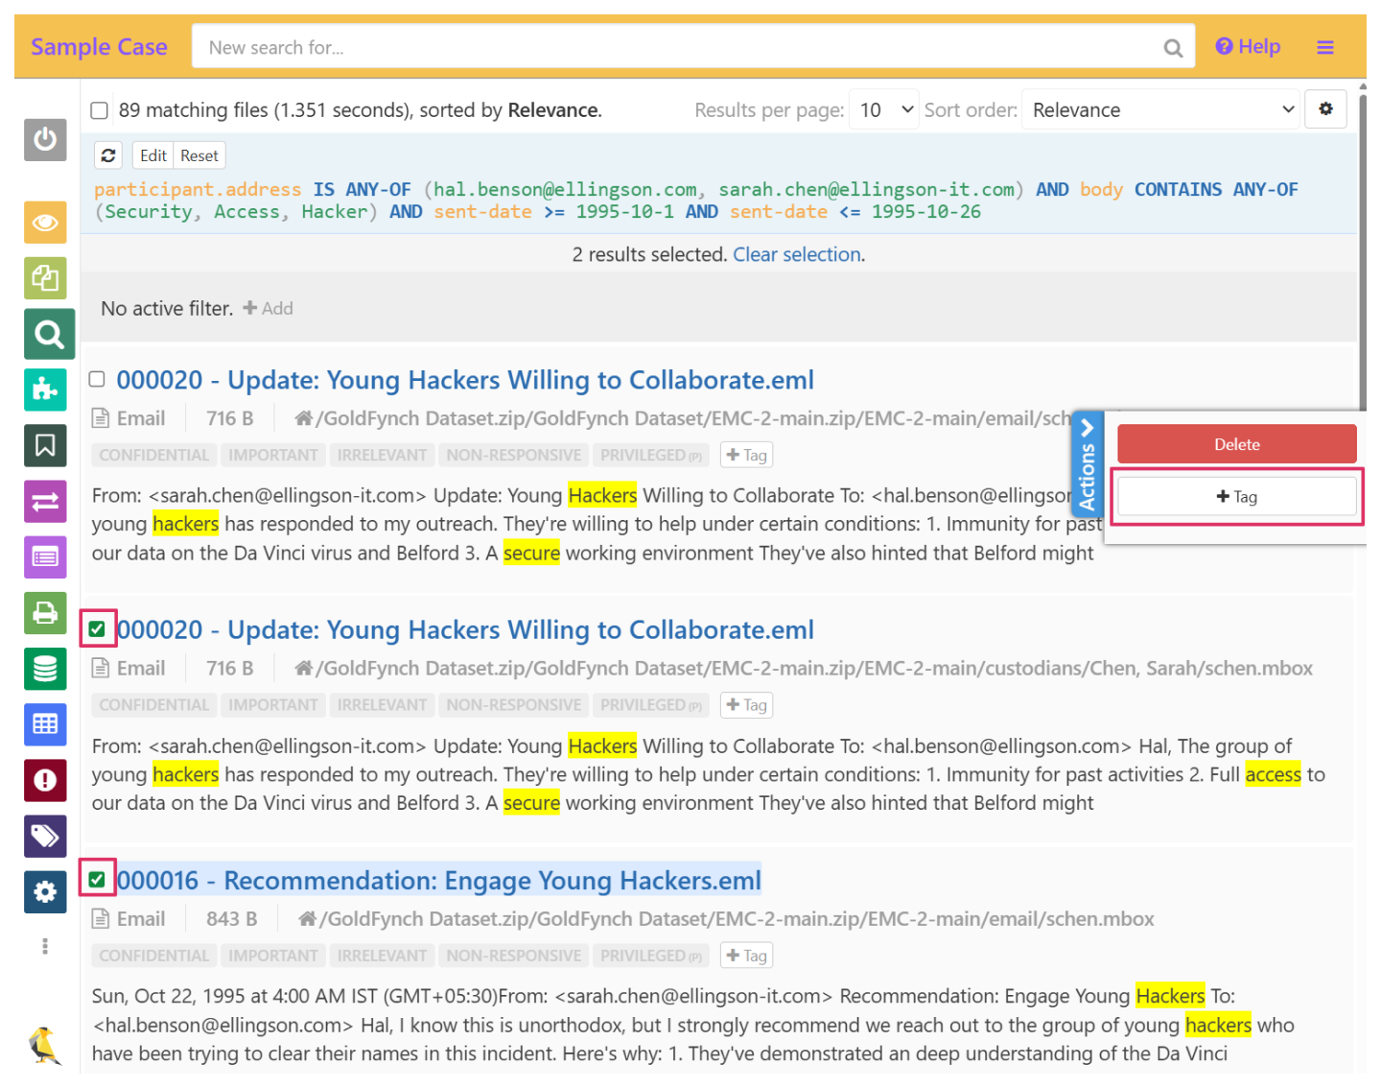
Task: Select the green search magnifier sidebar icon
Action: 48,334
